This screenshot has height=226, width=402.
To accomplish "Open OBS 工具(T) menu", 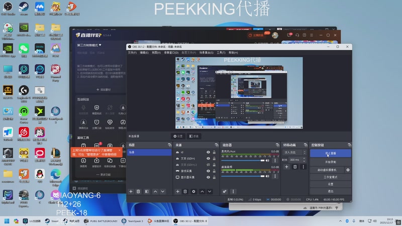I will (221, 53).
